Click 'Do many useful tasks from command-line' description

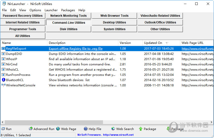(80, 64)
